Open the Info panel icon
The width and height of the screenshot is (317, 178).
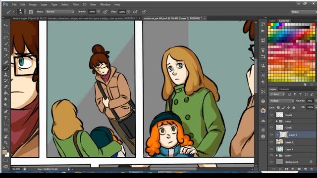[263, 136]
